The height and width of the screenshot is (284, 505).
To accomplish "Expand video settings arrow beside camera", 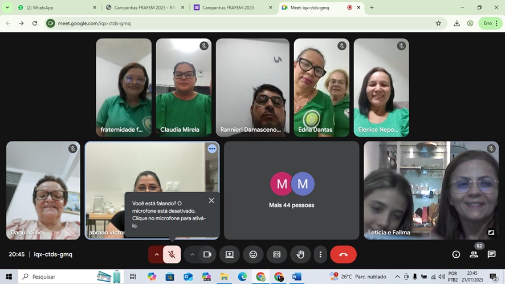I will 192,254.
